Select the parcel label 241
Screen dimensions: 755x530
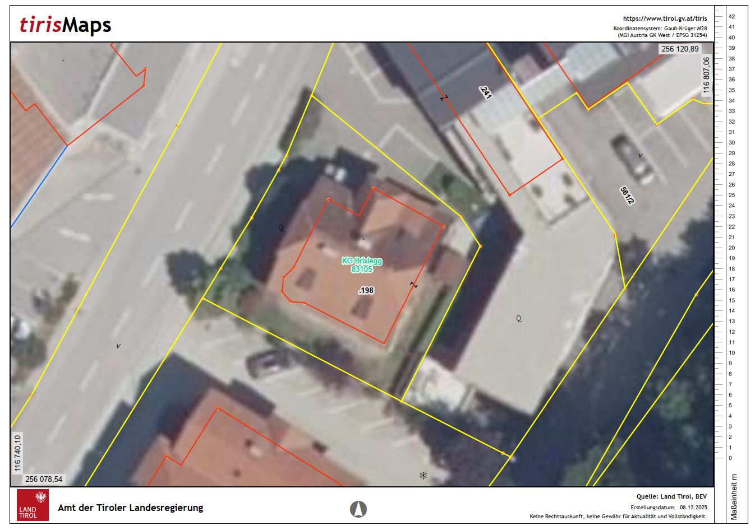pos(486,93)
